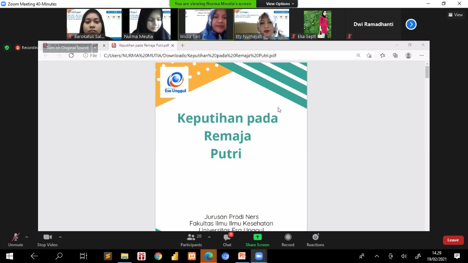Open the Windows notification center
The width and height of the screenshot is (468, 263).
pyautogui.click(x=457, y=256)
